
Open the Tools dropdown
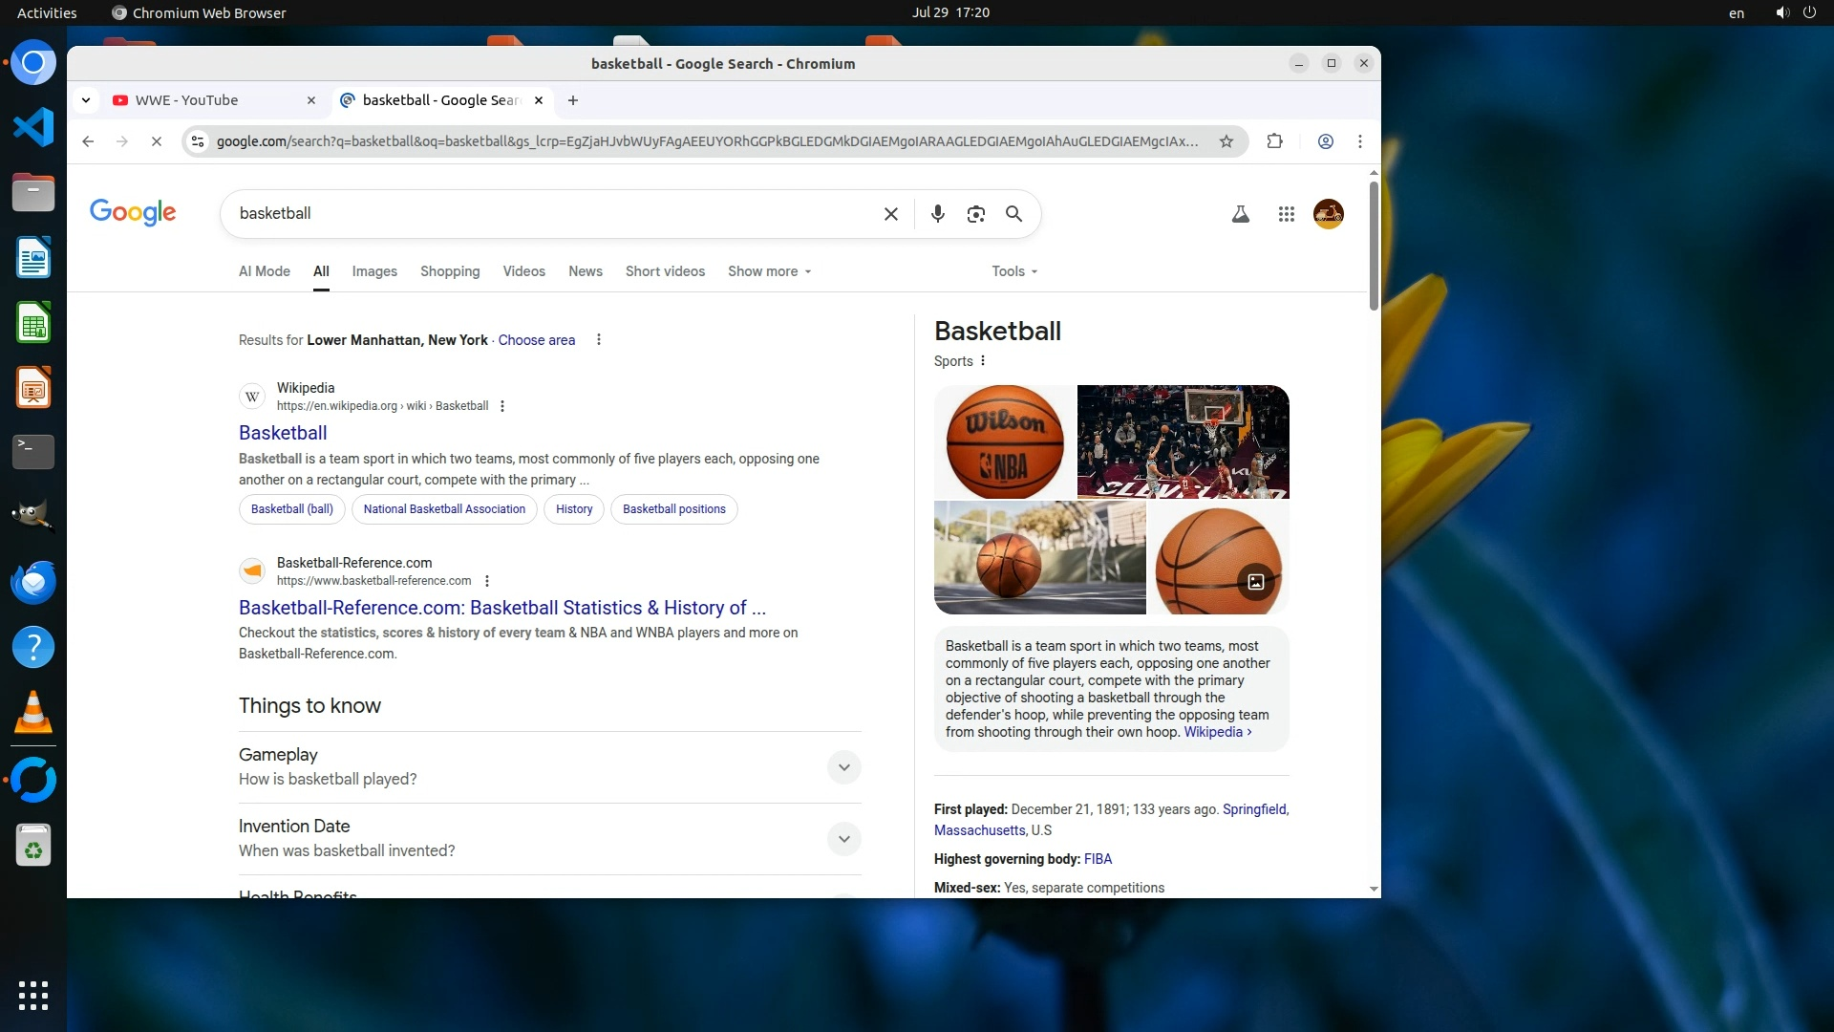coord(1013,271)
